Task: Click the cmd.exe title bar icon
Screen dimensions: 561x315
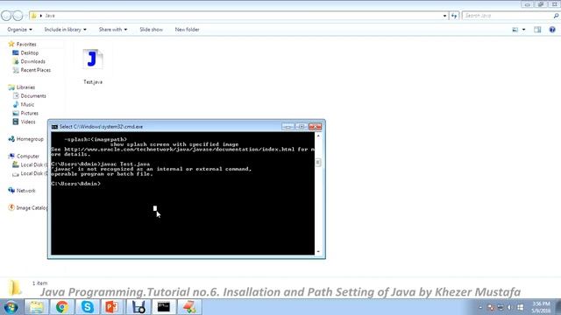Action: 54,127
